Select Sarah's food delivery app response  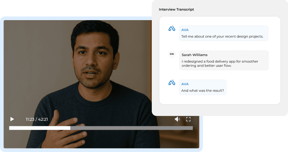click(221, 64)
